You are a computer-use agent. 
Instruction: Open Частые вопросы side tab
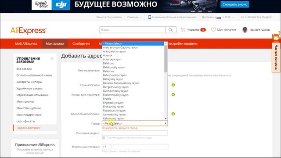click(276, 57)
